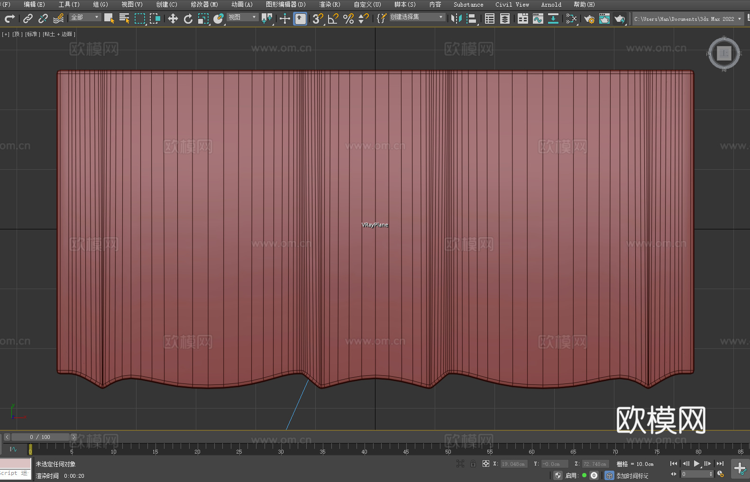This screenshot has height=482, width=750.
Task: Open the Scene Explorer toggle icon
Action: click(x=490, y=18)
